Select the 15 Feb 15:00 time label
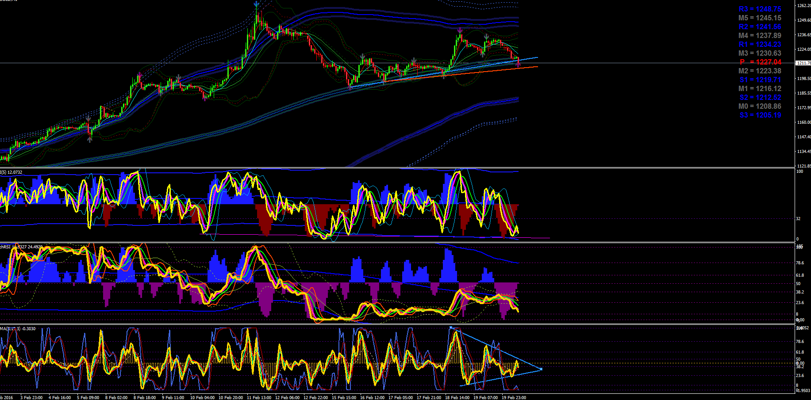The width and height of the screenshot is (811, 400). (x=344, y=397)
